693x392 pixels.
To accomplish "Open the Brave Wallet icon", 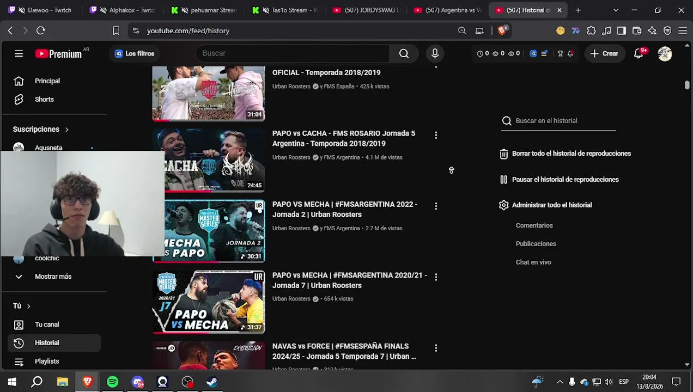I will tap(637, 30).
